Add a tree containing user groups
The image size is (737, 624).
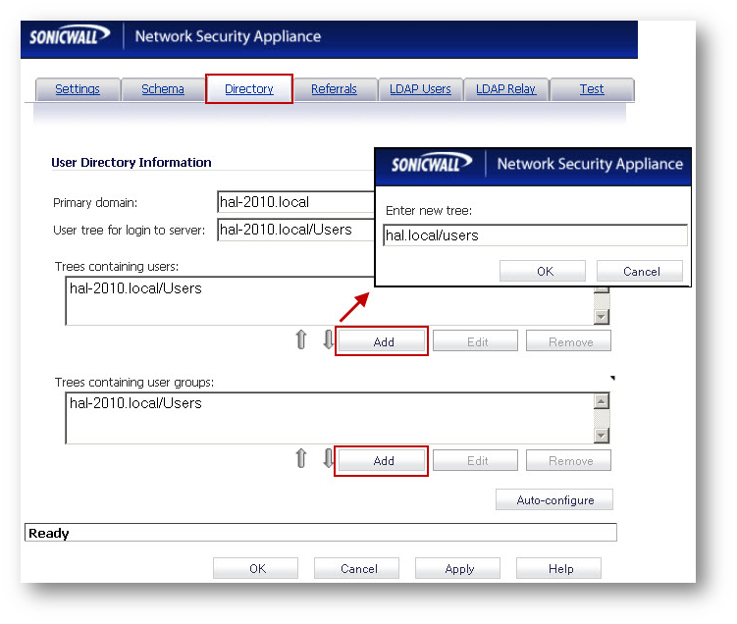click(381, 460)
